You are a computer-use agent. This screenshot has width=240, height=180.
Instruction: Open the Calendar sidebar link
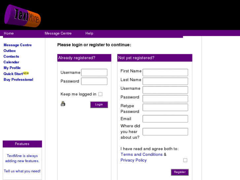[11, 62]
